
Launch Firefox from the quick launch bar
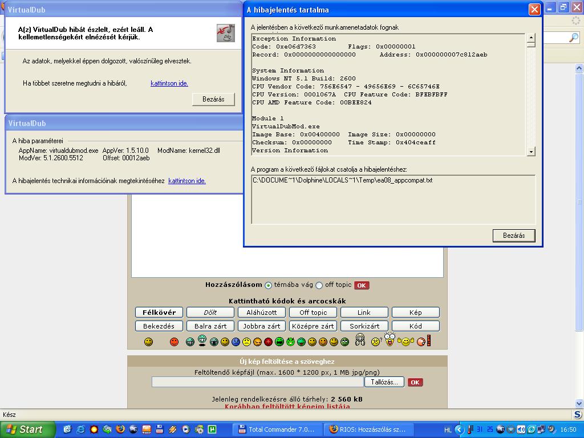coord(120,429)
